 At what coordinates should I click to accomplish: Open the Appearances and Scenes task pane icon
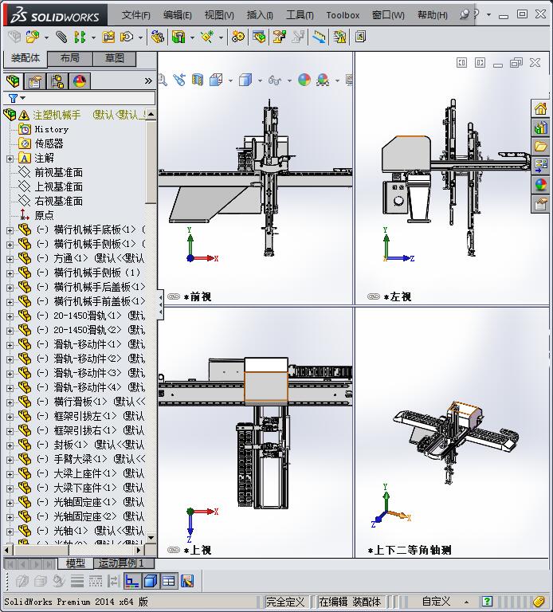[x=541, y=185]
